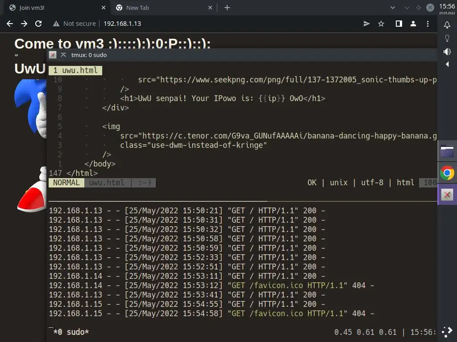The width and height of the screenshot is (457, 342).
Task: Select the red X terminal task entry
Action: pyautogui.click(x=447, y=195)
